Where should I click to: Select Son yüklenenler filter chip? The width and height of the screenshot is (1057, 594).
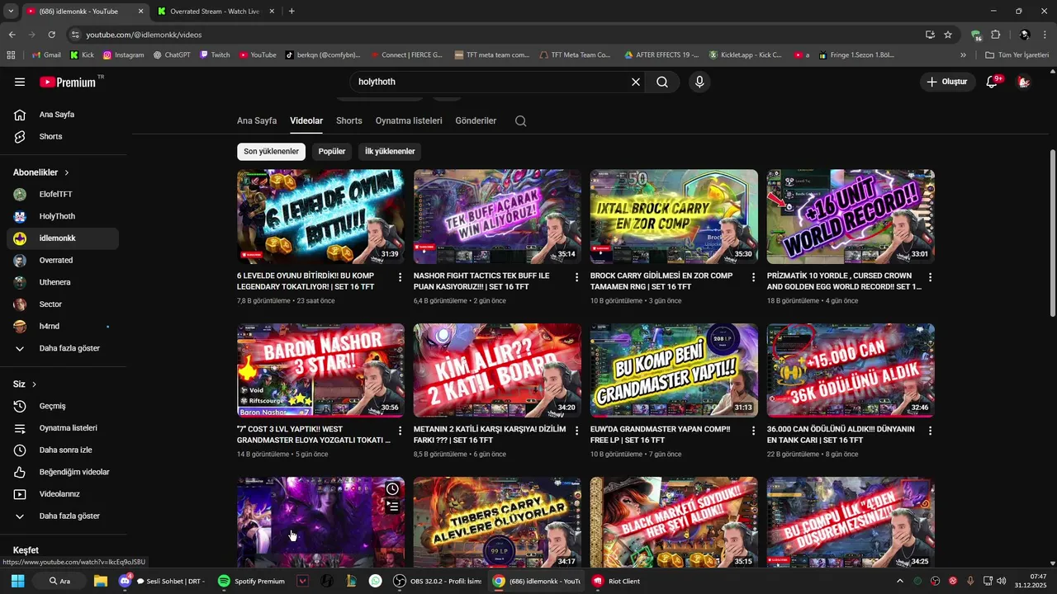271,151
